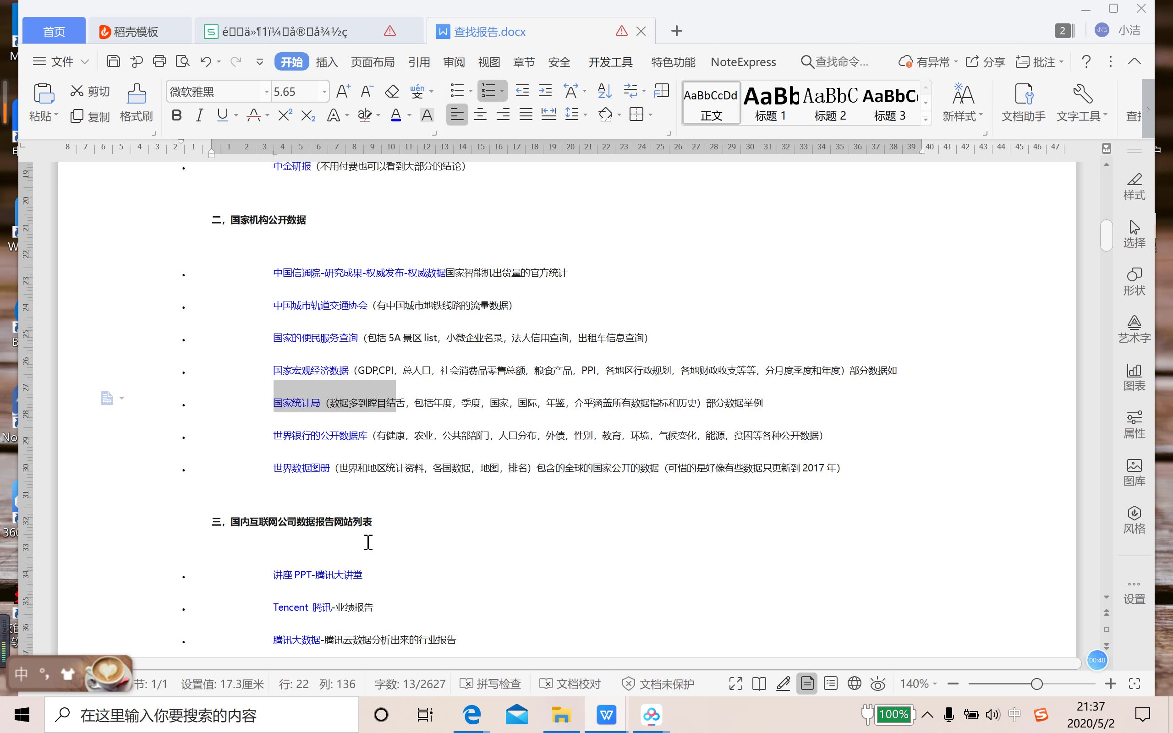Set paragraph to left alignment

pos(456,115)
